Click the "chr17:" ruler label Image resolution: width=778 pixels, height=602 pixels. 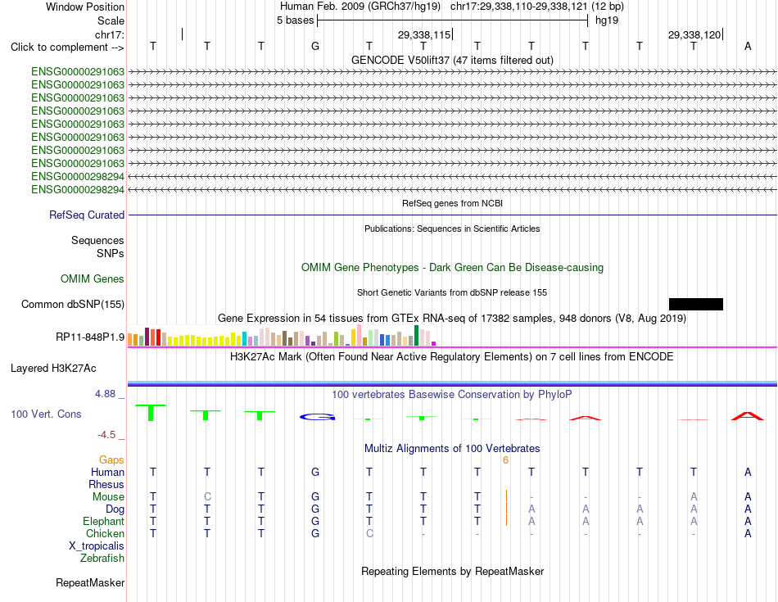(x=110, y=34)
